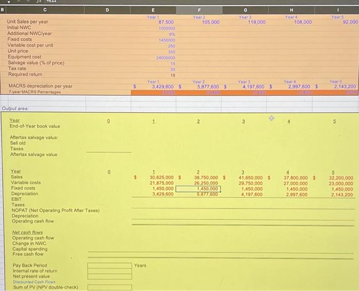This screenshot has height=291, width=359.
Task: Select the EBIT row label
Action: pos(16,199)
